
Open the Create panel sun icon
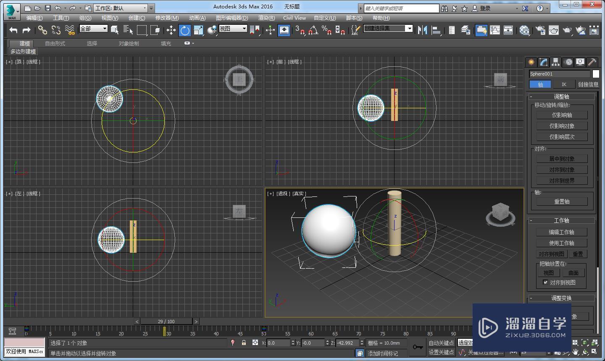[x=531, y=62]
